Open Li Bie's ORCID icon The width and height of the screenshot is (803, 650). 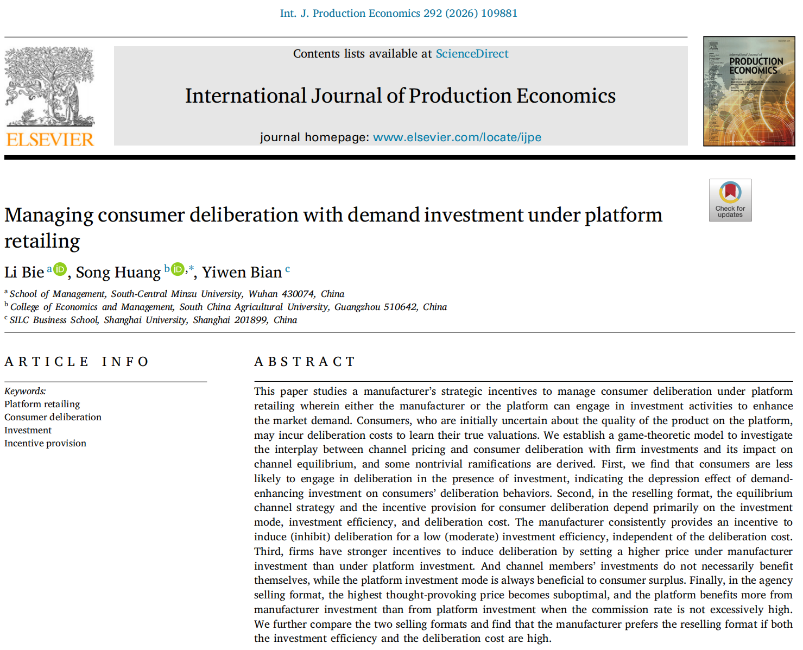[x=60, y=269]
